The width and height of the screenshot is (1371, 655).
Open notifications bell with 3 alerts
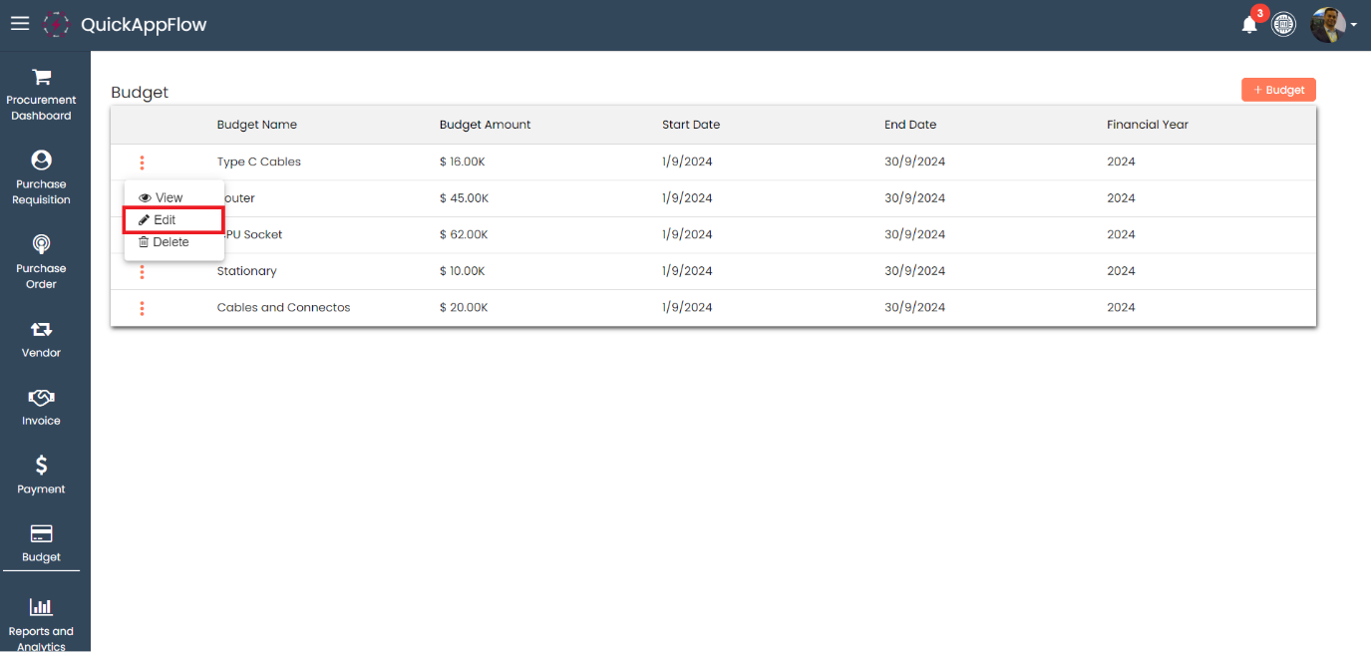pos(1249,25)
